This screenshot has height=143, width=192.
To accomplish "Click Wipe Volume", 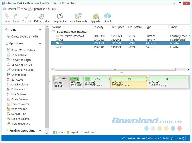I will click(x=17, y=109).
